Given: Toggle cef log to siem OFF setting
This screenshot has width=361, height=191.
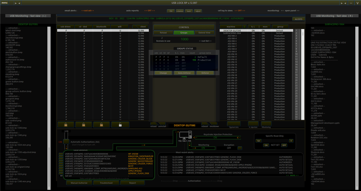Looking at the screenshot, I should coord(239,10).
